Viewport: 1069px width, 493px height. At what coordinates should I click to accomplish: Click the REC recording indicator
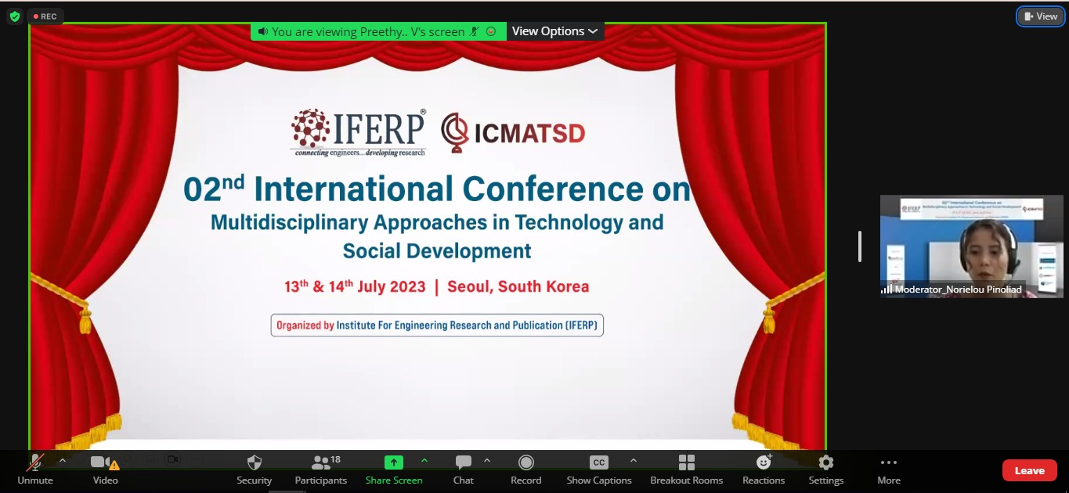tap(45, 16)
